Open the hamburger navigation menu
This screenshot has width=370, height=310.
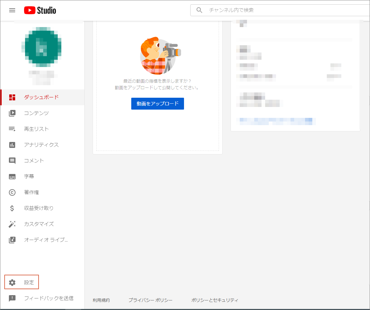(12, 10)
